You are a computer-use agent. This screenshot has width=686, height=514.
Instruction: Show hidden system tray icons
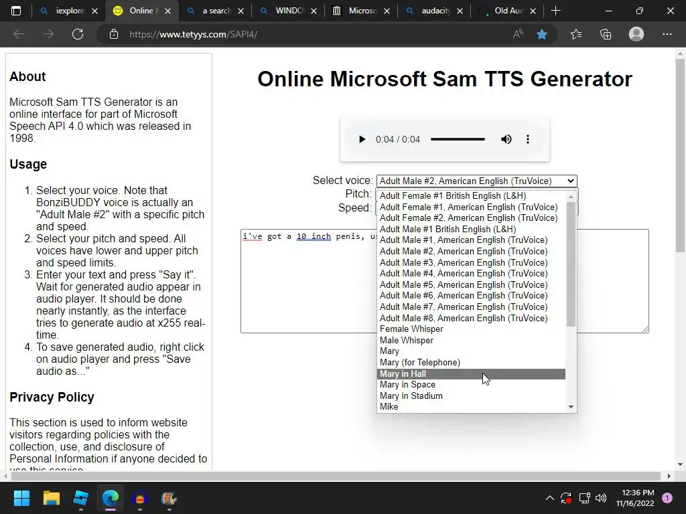click(550, 498)
